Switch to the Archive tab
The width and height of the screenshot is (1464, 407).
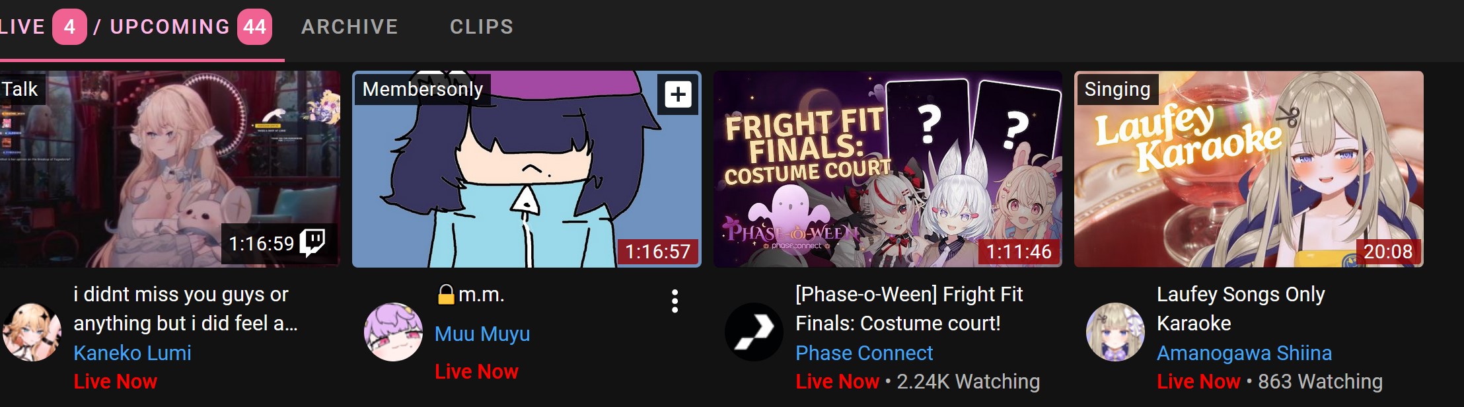[x=349, y=26]
